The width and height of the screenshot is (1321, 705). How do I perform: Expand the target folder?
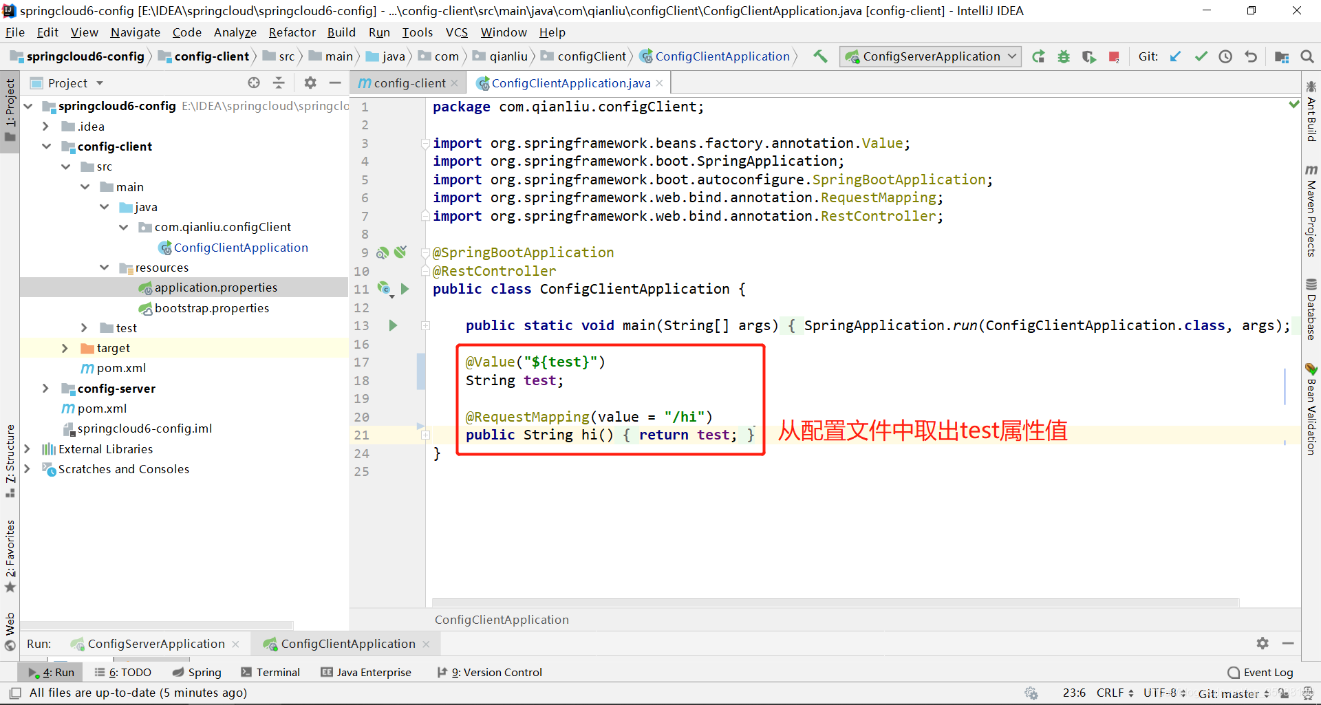tap(65, 348)
